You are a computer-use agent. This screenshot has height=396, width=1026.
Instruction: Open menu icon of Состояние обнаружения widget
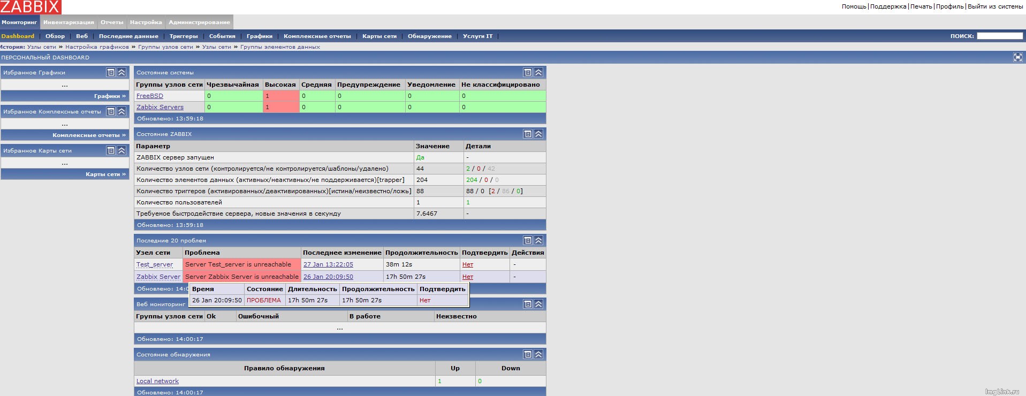[528, 354]
